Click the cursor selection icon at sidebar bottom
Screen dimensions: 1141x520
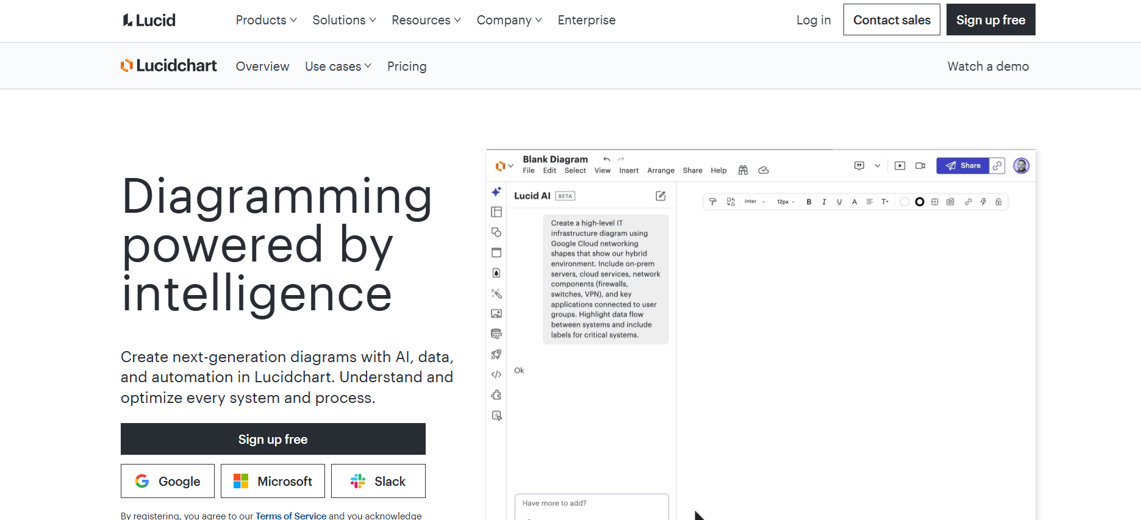coord(496,416)
